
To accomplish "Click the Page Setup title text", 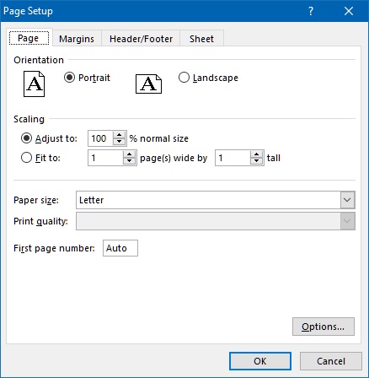I will point(28,11).
